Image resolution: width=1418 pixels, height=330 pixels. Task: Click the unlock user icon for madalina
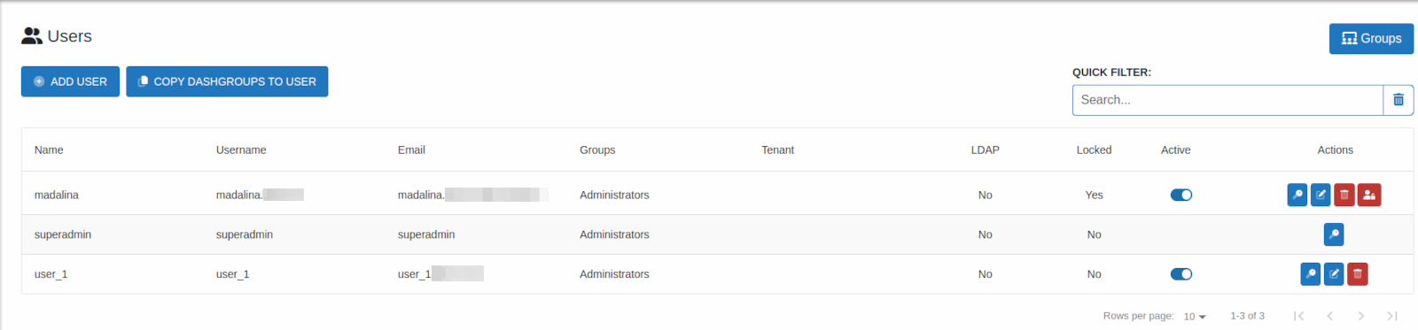pyautogui.click(x=1369, y=195)
